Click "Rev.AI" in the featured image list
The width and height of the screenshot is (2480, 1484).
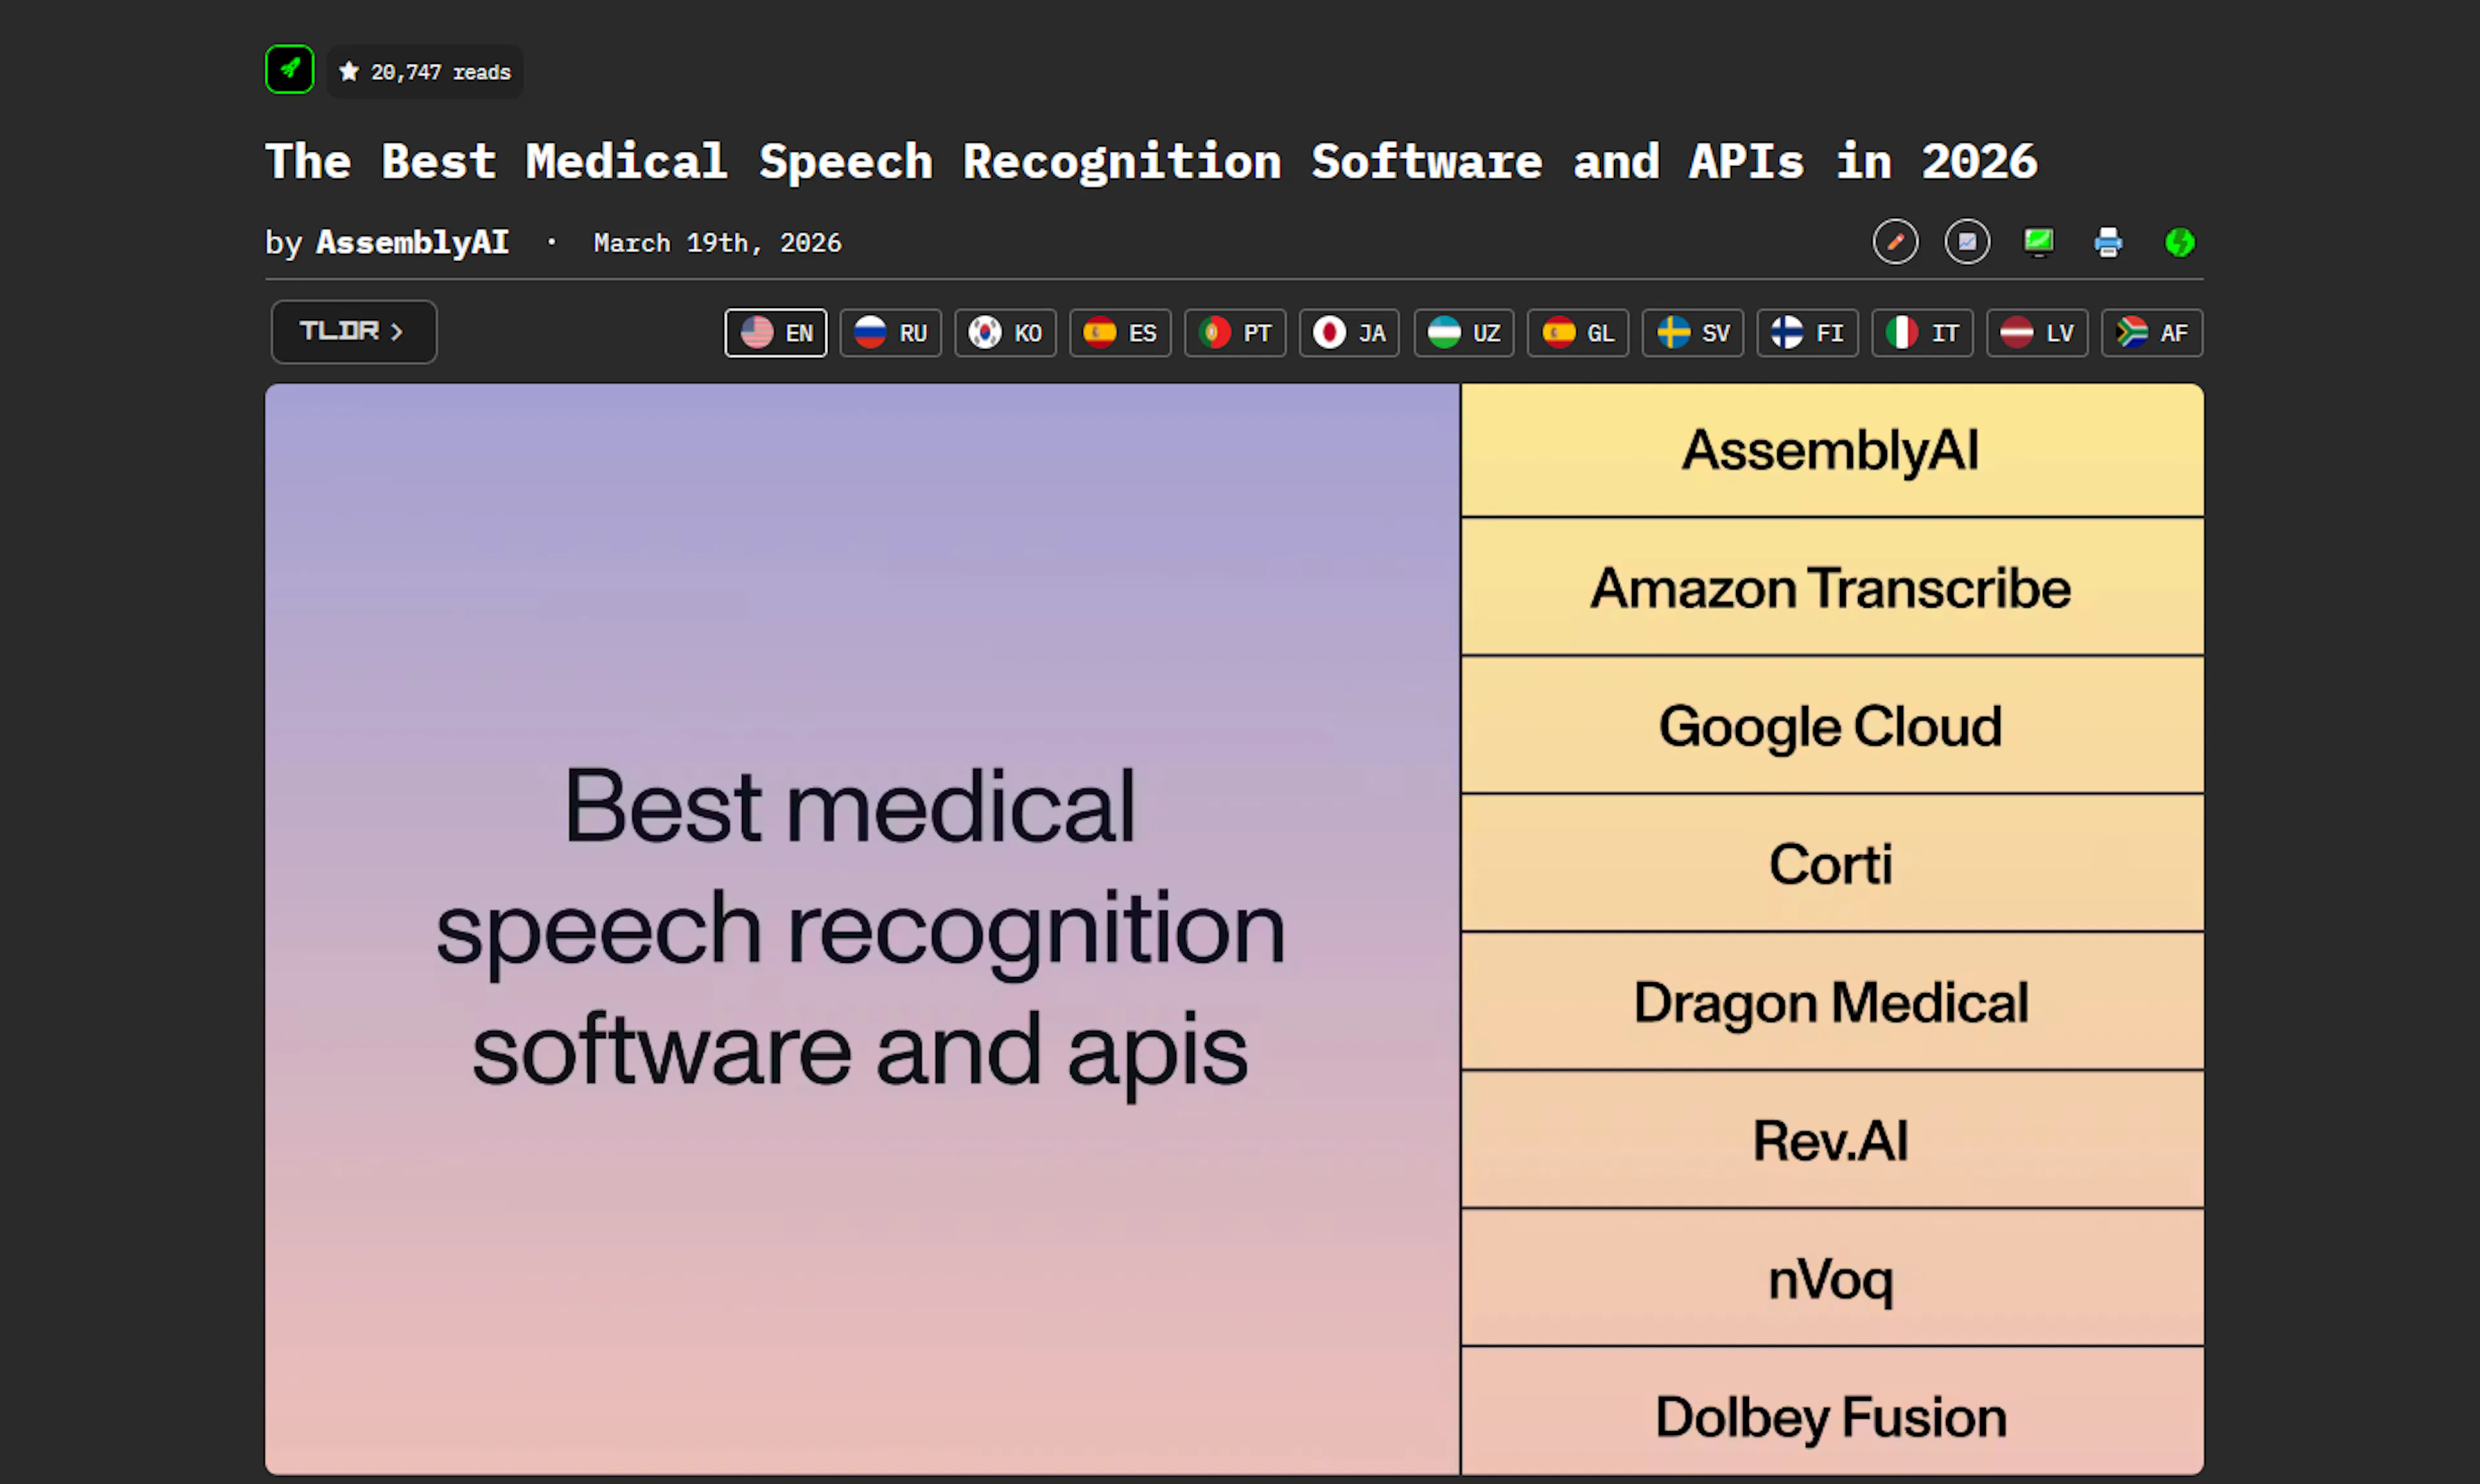click(x=1831, y=1141)
